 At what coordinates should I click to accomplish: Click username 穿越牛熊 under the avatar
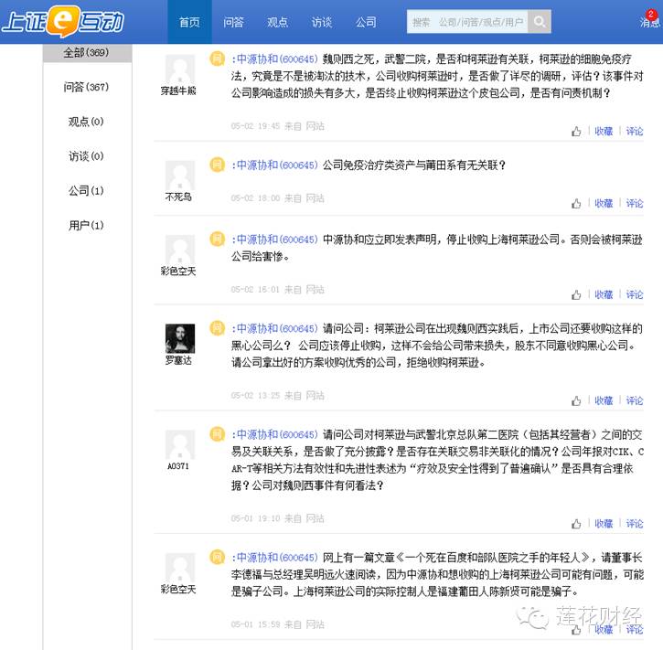tap(178, 91)
